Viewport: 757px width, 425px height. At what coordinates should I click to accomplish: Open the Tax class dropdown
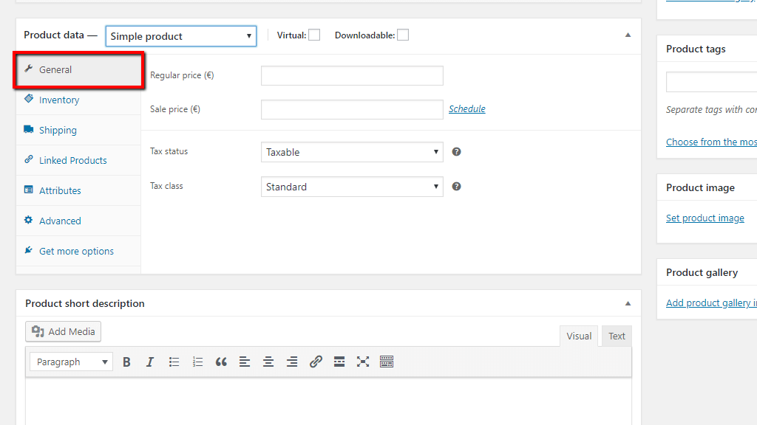pos(352,187)
